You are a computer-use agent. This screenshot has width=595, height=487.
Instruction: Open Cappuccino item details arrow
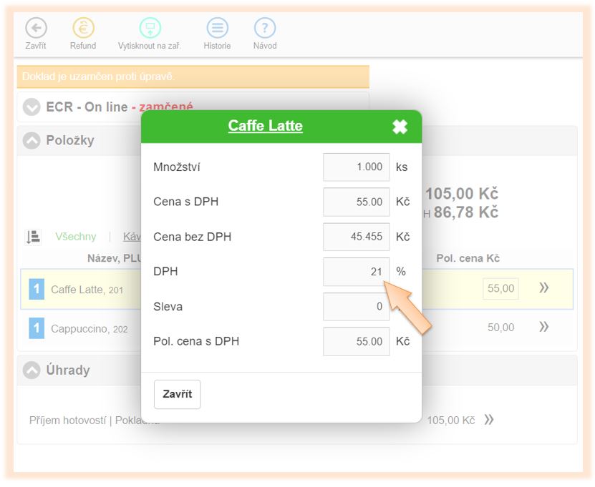(x=544, y=328)
